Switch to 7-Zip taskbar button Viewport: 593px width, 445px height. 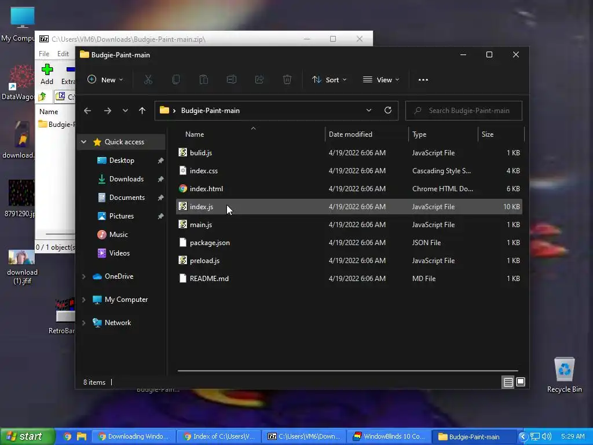coord(304,436)
